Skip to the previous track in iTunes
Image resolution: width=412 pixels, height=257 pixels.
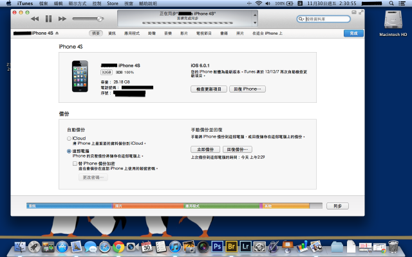pyautogui.click(x=35, y=19)
